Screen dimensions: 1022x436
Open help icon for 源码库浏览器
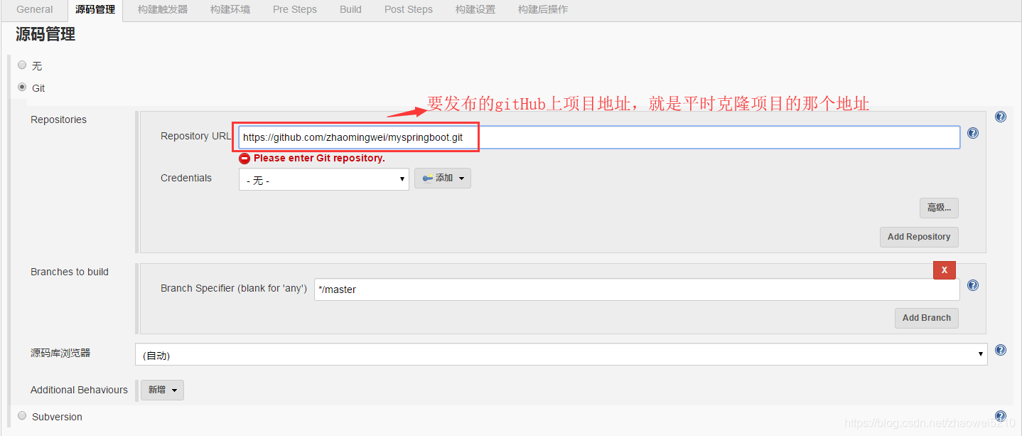[x=1001, y=350]
